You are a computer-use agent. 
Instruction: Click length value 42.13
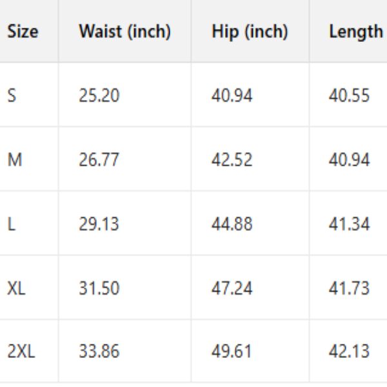(349, 352)
